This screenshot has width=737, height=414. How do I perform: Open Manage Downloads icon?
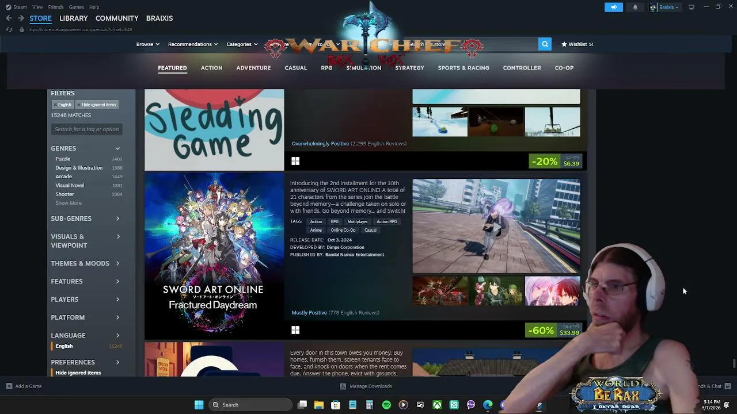click(x=343, y=386)
